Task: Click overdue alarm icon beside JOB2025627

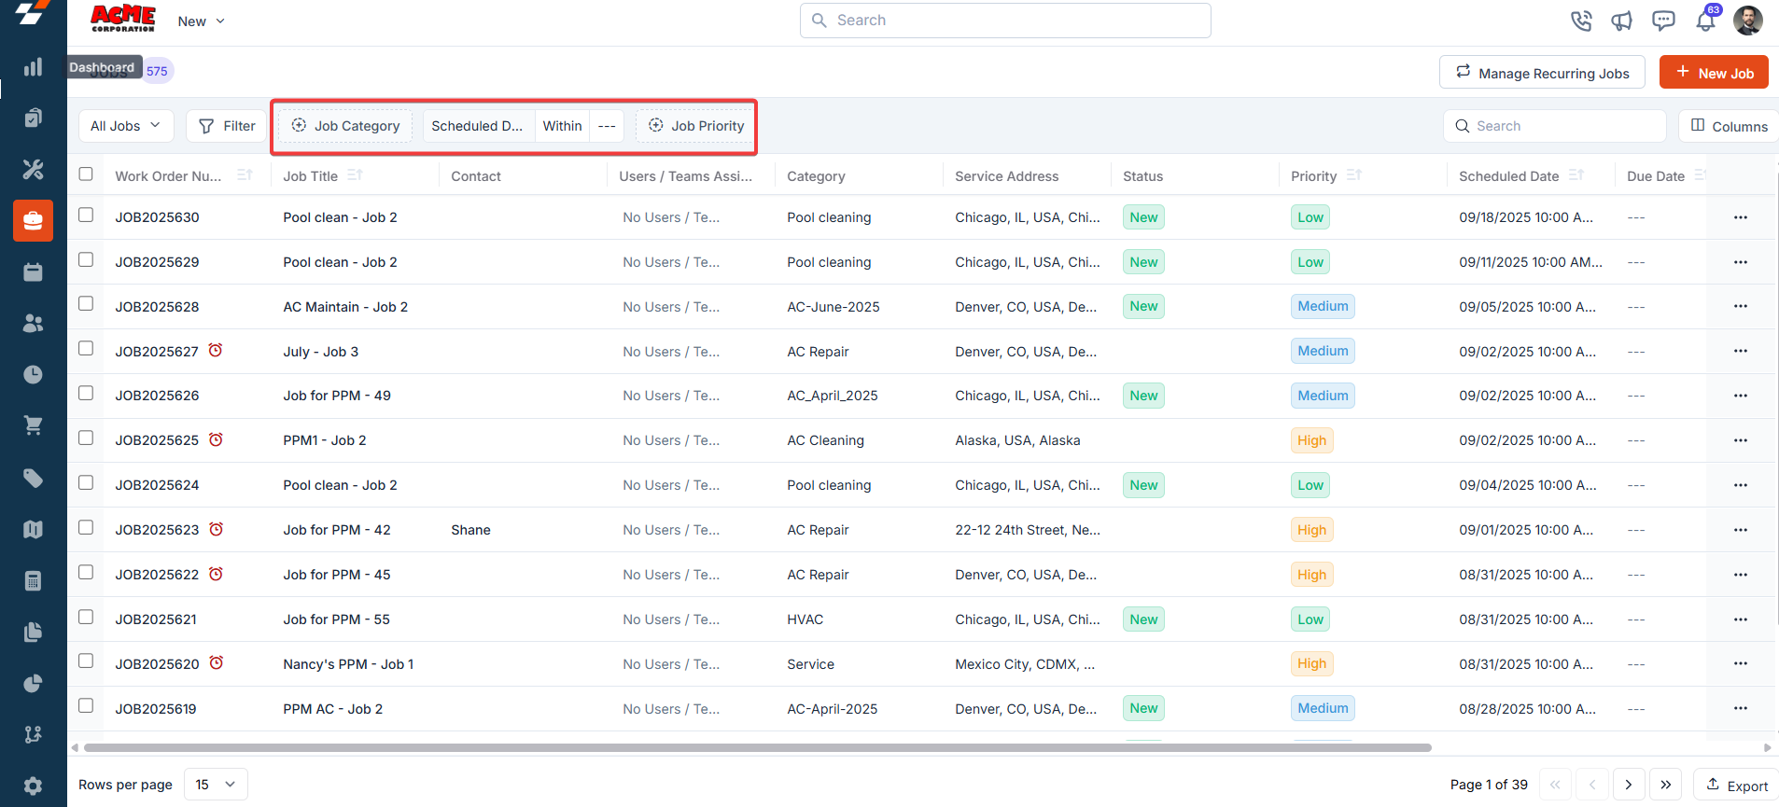Action: [216, 351]
